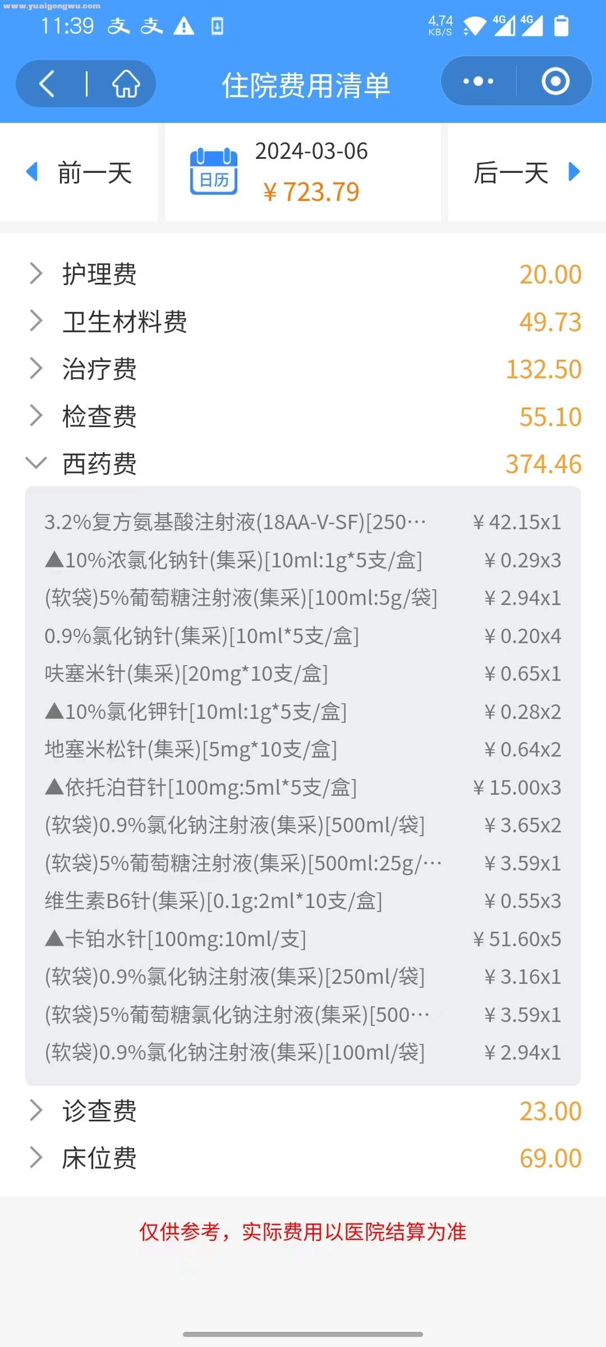The width and height of the screenshot is (606, 1347).
Task: Expand the 卫生材料费 category
Action: [x=303, y=322]
